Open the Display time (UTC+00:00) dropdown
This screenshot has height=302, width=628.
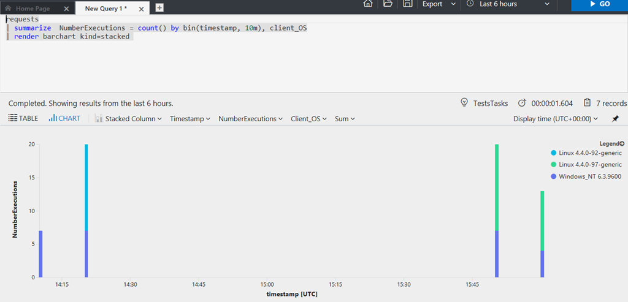point(555,119)
